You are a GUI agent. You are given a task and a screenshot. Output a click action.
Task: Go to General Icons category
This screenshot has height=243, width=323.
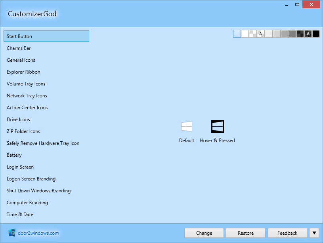point(46,60)
